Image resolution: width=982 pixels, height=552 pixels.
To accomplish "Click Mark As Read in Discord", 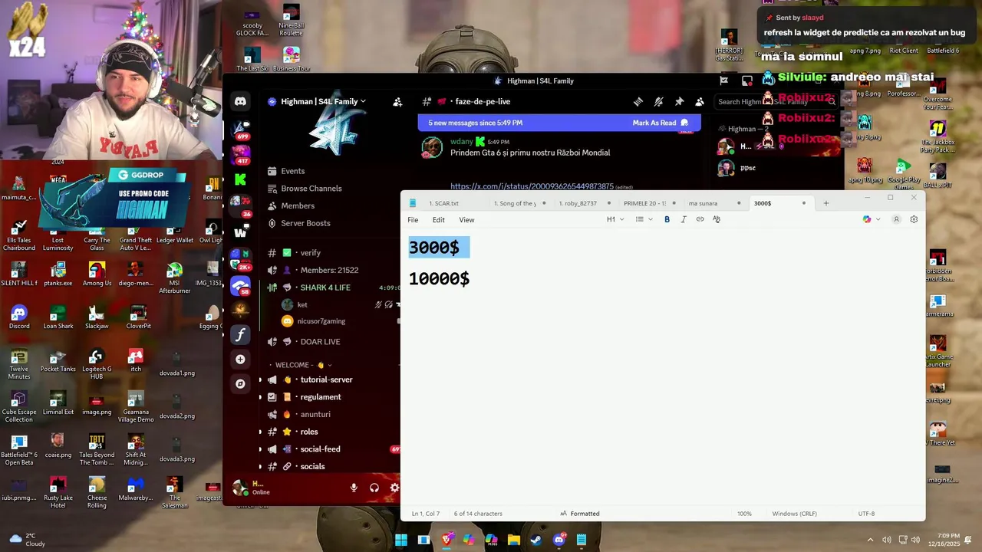I will tap(660, 123).
